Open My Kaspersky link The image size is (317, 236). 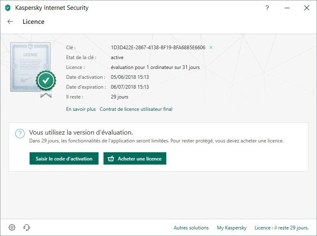pos(232,228)
